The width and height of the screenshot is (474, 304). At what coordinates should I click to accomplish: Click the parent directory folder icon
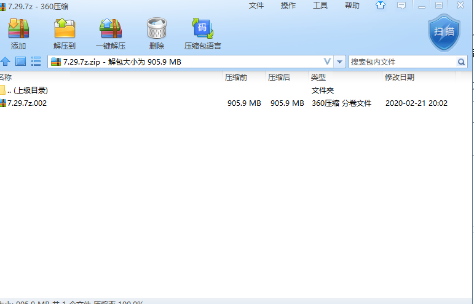click(2, 90)
